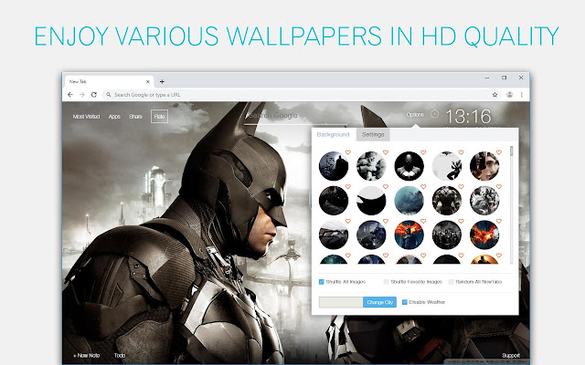Image resolution: width=585 pixels, height=365 pixels.
Task: Open the Todo list link
Action: click(120, 355)
